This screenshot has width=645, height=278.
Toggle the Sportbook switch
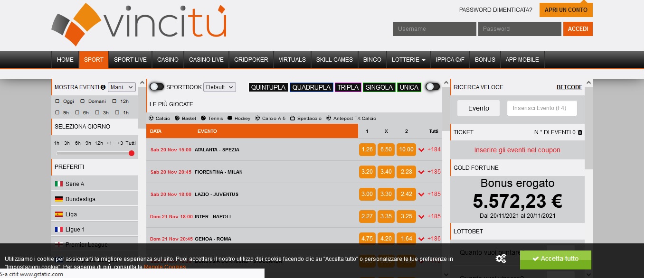tap(157, 87)
